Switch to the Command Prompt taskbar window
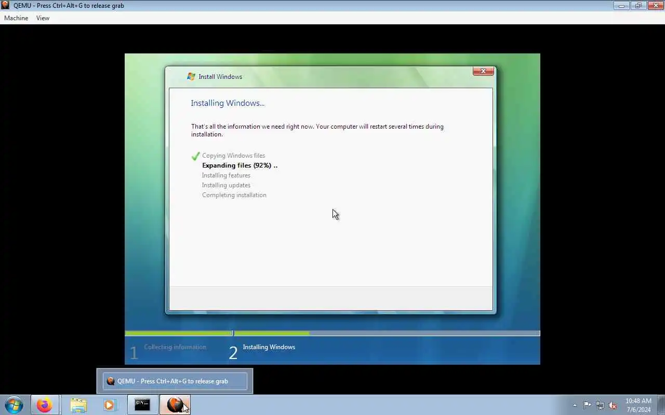Viewport: 665px width, 415px height. coord(142,405)
